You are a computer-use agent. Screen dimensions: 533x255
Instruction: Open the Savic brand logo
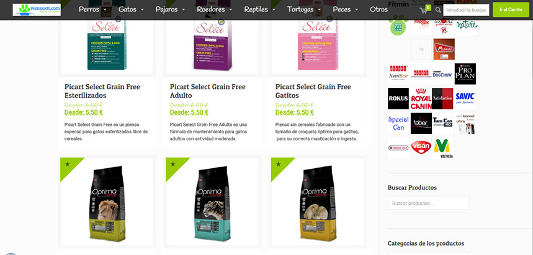click(x=465, y=99)
